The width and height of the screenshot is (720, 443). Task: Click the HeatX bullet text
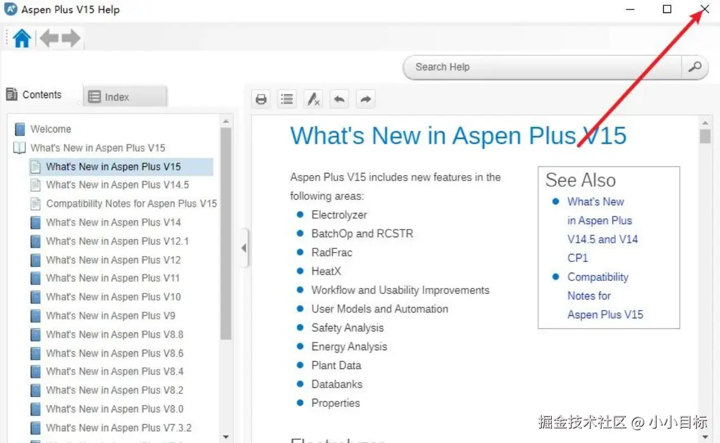click(x=326, y=271)
